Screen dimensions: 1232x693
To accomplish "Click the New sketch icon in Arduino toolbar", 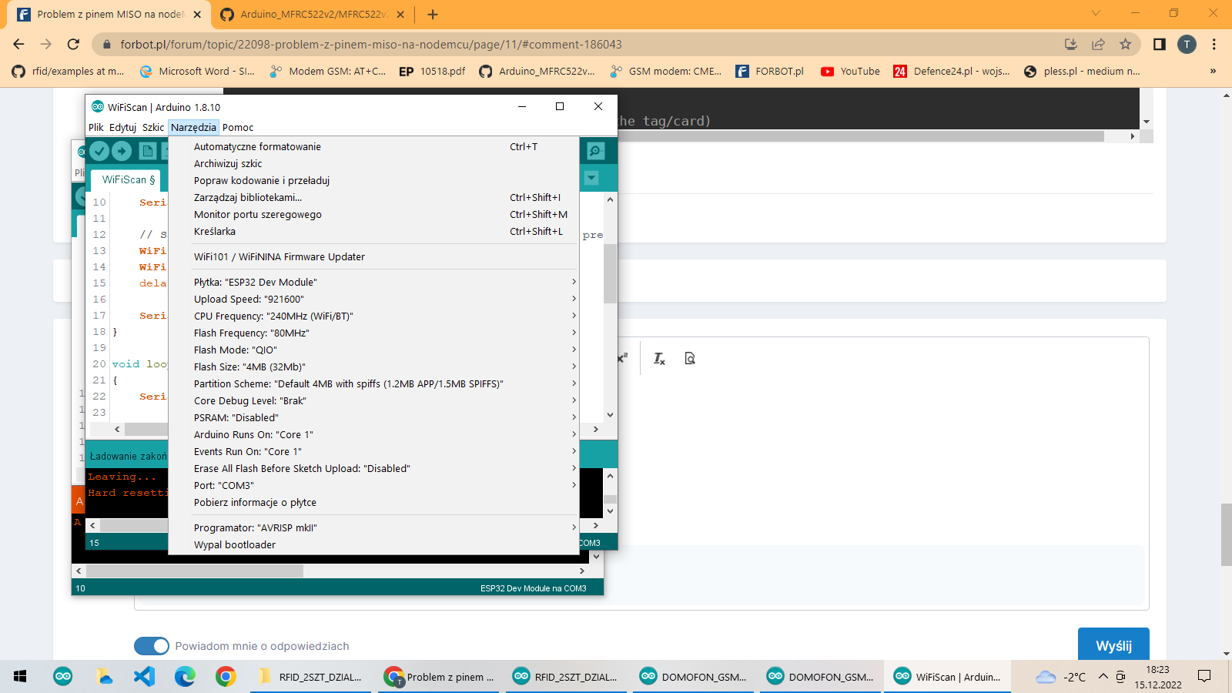I will point(148,151).
